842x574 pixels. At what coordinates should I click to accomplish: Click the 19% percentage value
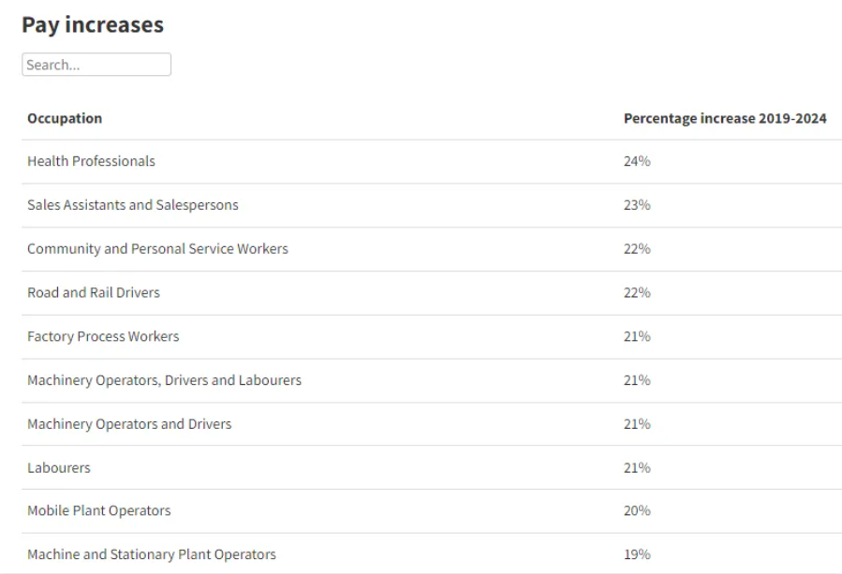coord(637,554)
